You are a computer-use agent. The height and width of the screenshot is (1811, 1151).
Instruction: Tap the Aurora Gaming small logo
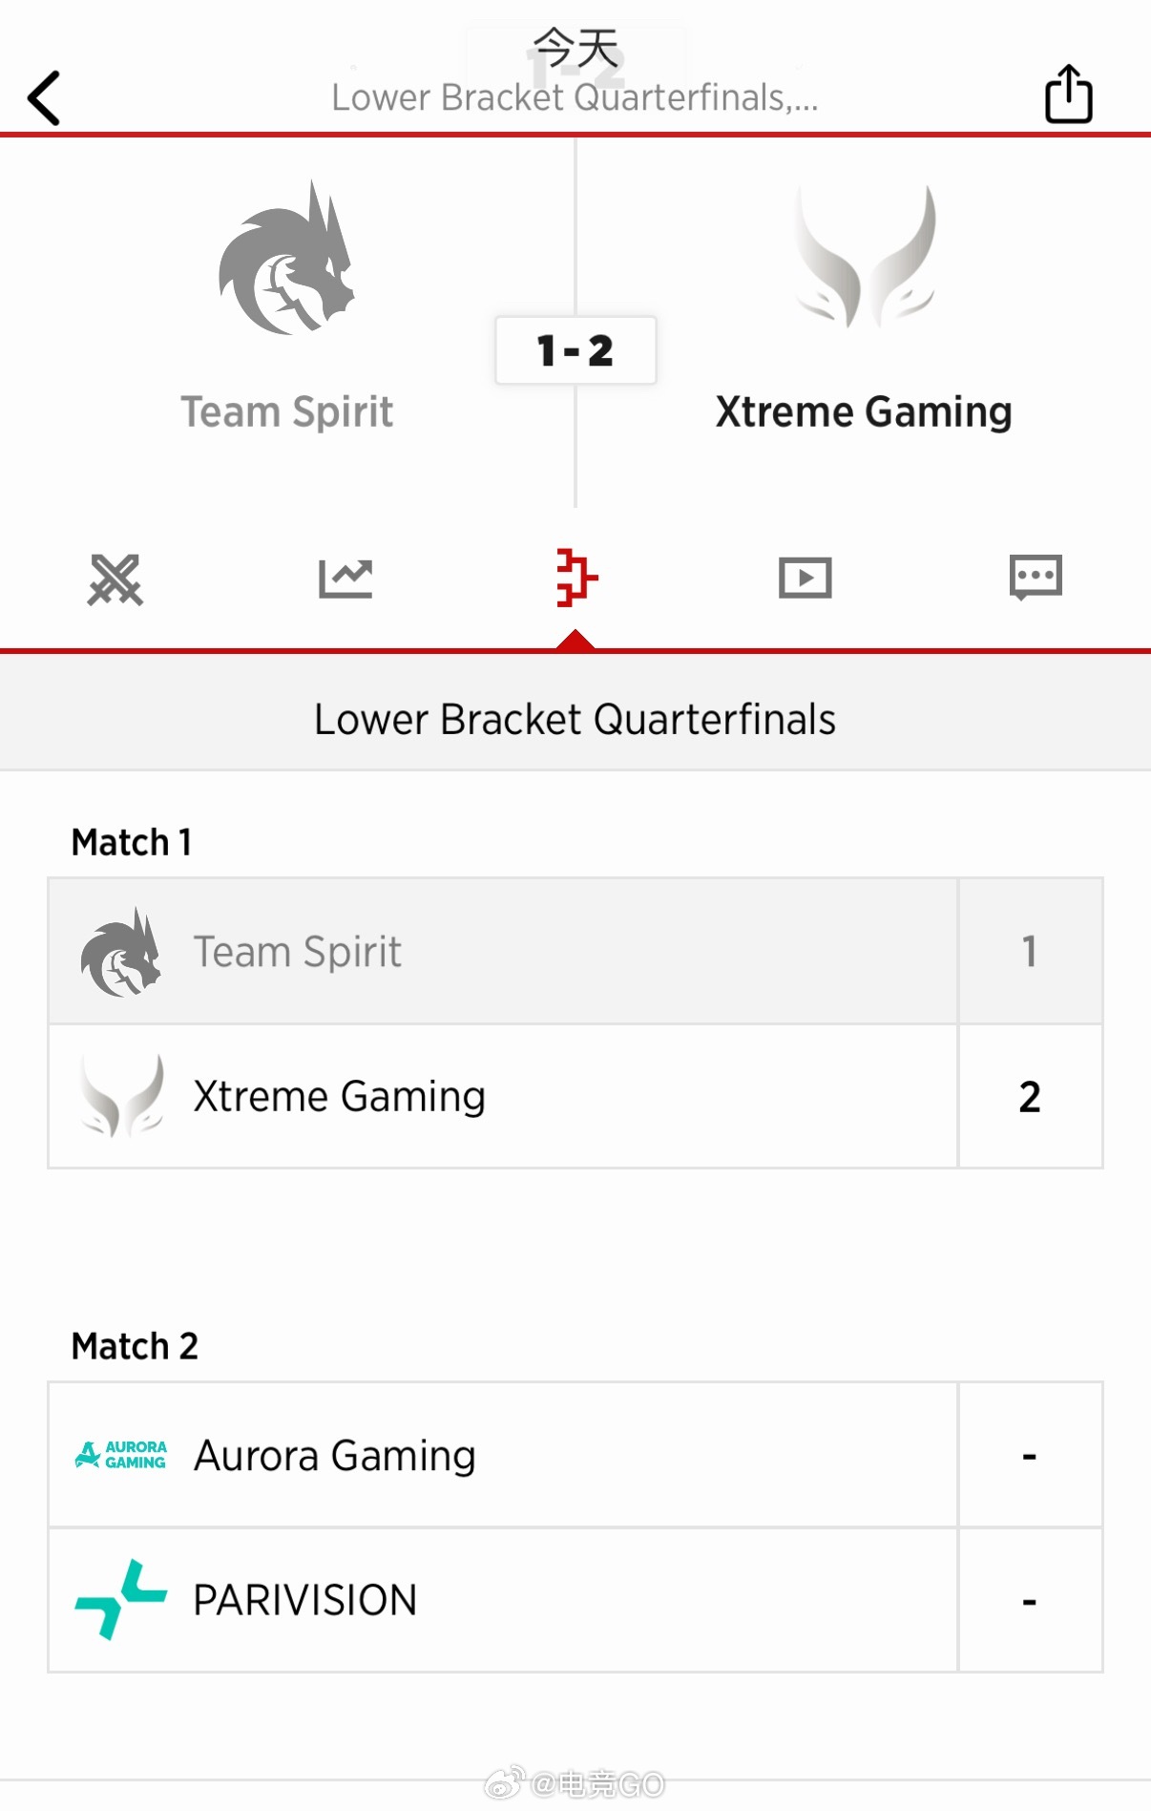121,1455
